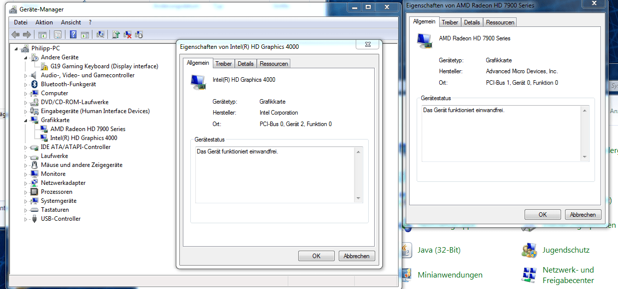This screenshot has width=618, height=289.
Task: Select Intel(R) HD Graphics 4000 in tree
Action: (x=83, y=138)
